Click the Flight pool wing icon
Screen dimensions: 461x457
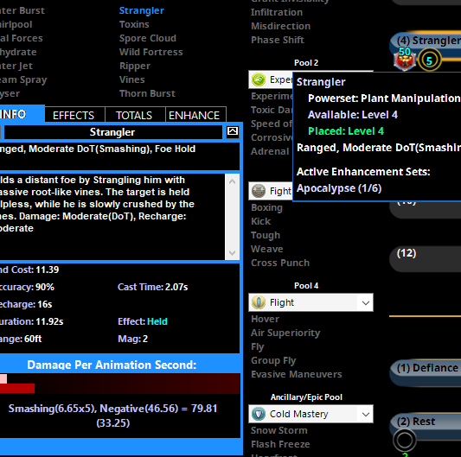[x=259, y=302]
